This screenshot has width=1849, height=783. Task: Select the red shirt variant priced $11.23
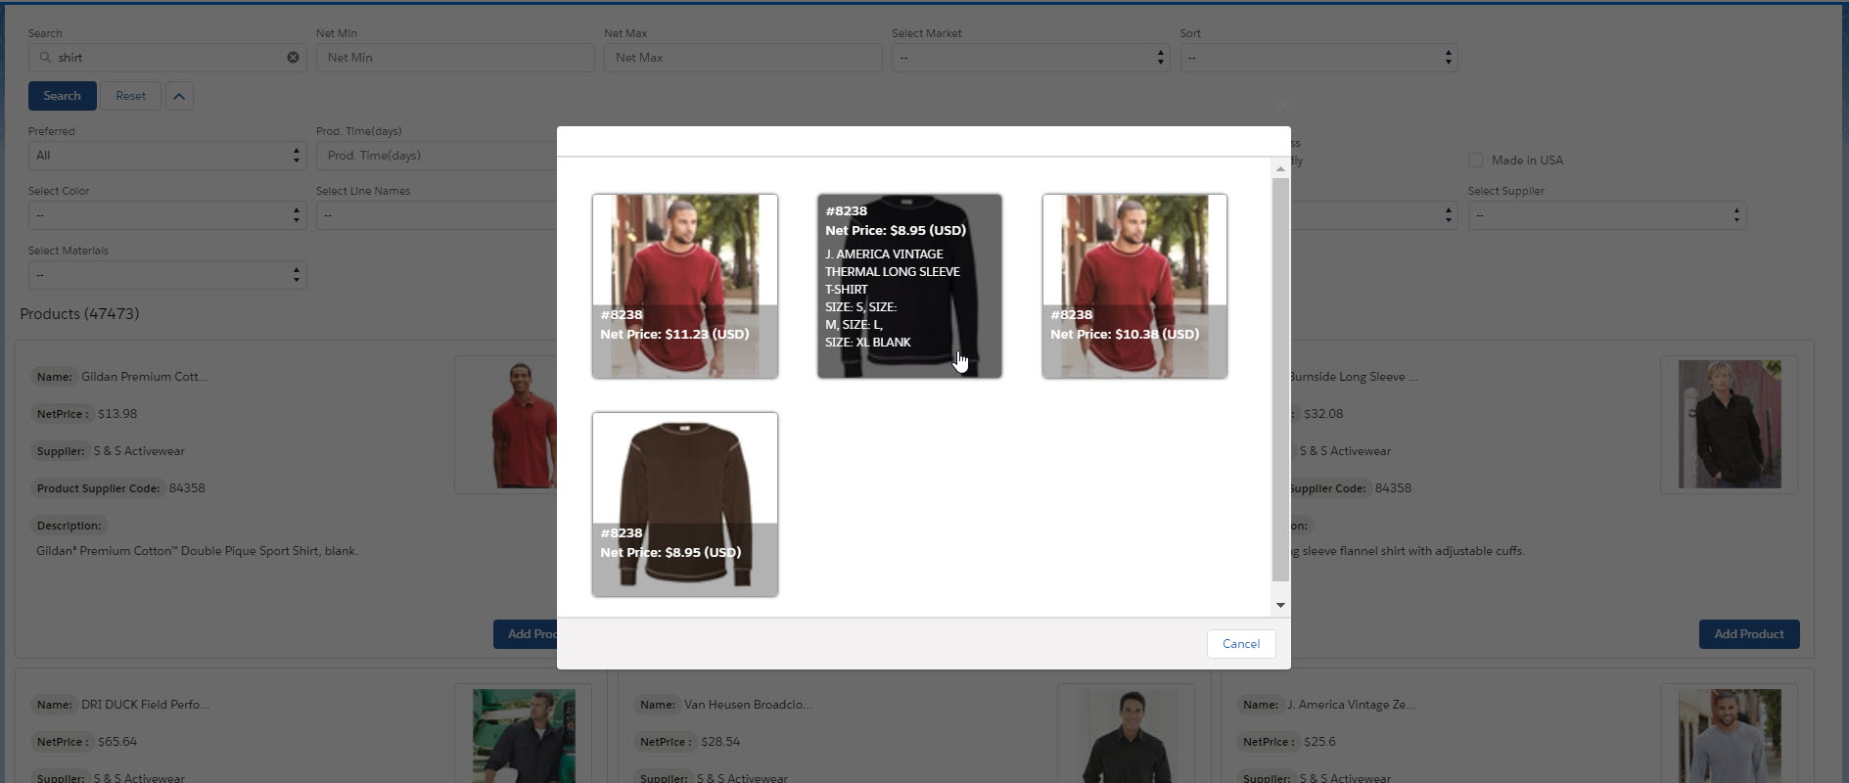coord(685,286)
